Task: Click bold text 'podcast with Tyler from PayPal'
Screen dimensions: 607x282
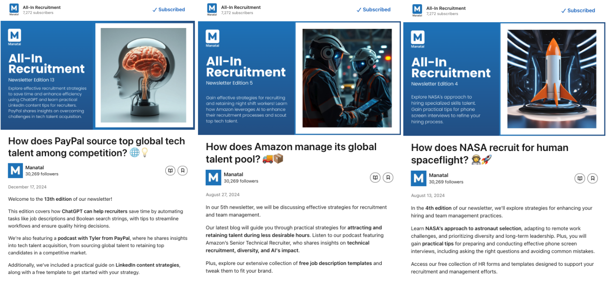Action: coord(93,238)
